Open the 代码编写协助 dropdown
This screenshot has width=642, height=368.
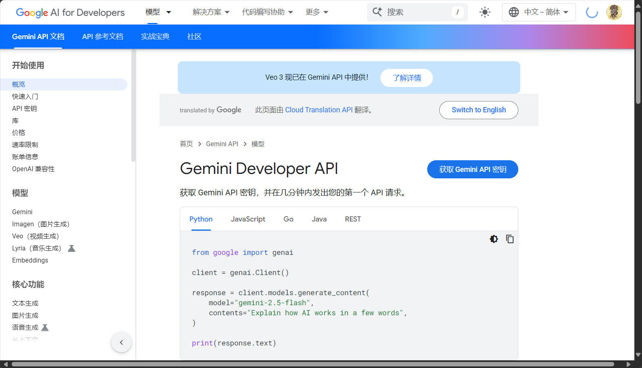tap(268, 12)
